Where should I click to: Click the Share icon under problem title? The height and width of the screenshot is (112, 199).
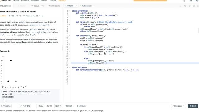[x=37, y=16]
